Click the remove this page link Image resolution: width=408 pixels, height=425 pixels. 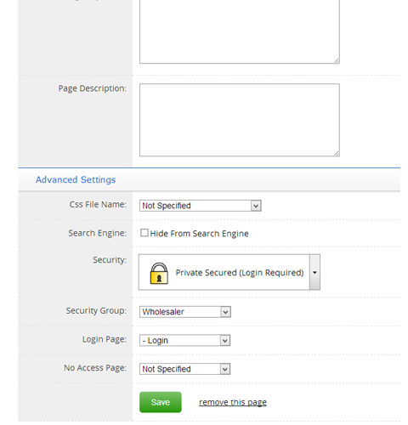(233, 402)
